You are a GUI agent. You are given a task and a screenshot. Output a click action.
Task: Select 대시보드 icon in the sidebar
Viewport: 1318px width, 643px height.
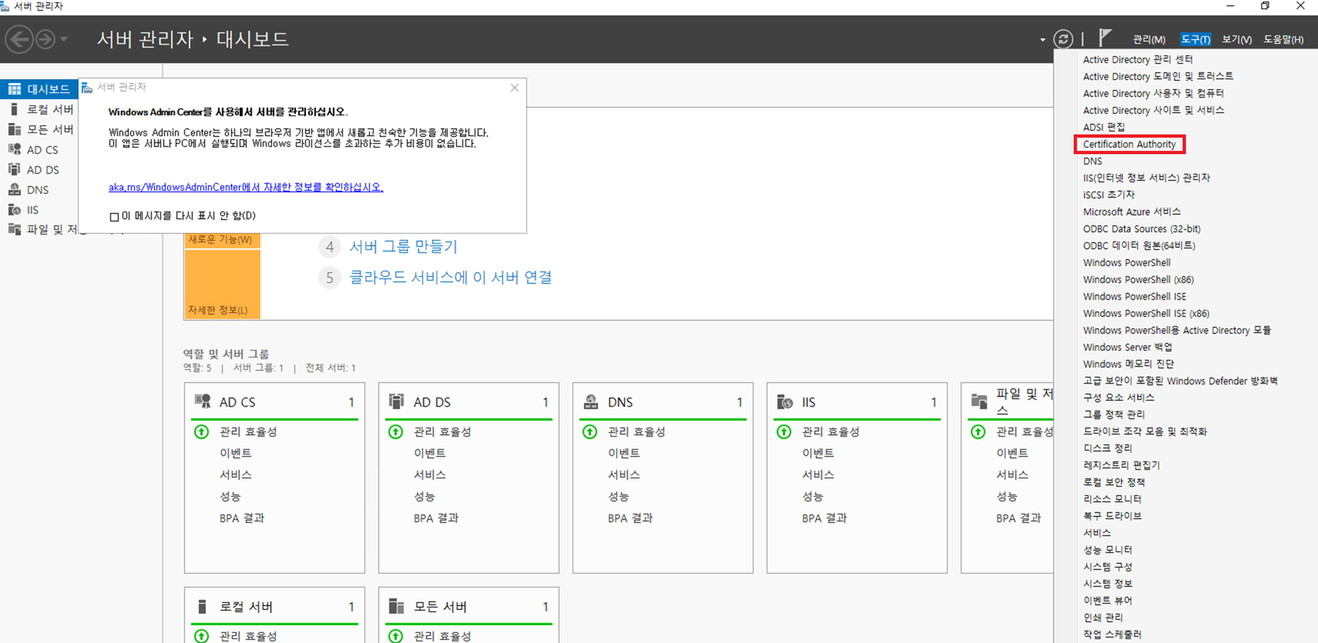tap(14, 89)
